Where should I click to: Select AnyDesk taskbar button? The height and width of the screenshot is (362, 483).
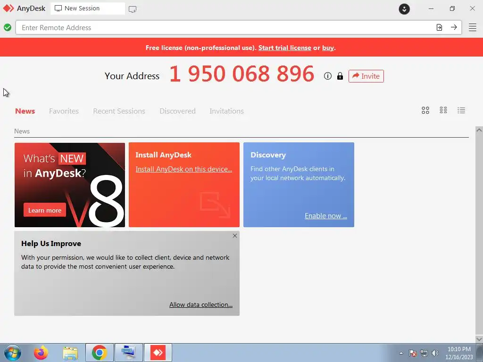pyautogui.click(x=158, y=353)
